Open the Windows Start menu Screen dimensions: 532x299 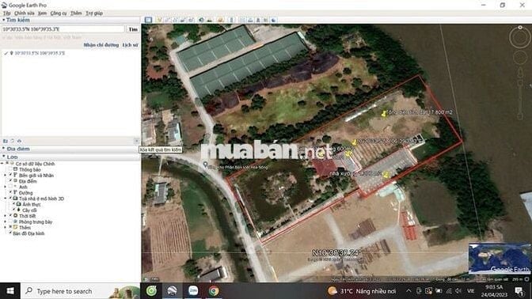point(10,290)
